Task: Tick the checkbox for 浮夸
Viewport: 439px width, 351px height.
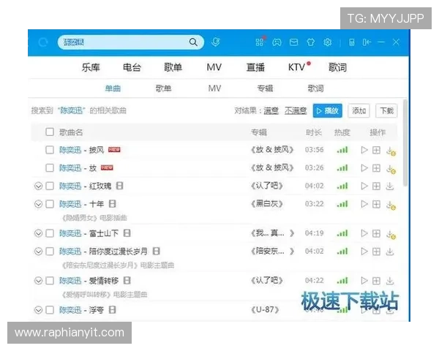Action: 50,310
